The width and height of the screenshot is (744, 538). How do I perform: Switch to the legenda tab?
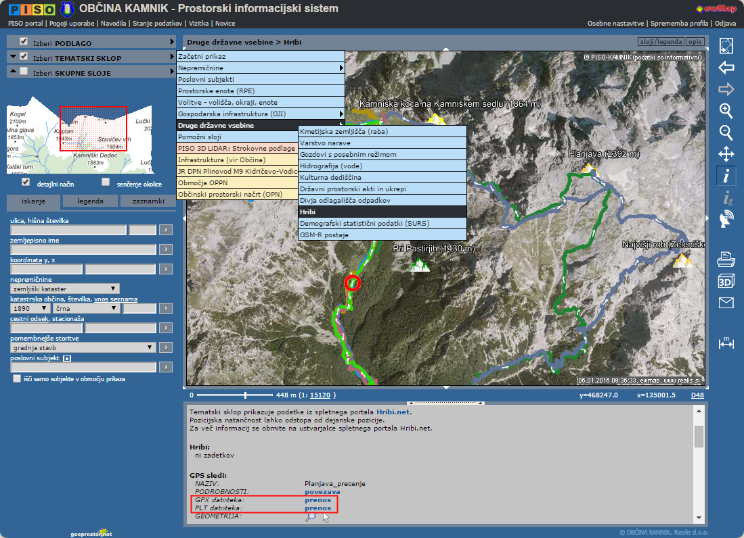click(90, 201)
